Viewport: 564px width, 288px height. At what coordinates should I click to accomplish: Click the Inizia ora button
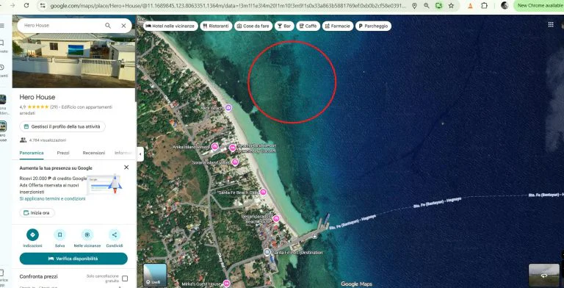[x=37, y=213]
